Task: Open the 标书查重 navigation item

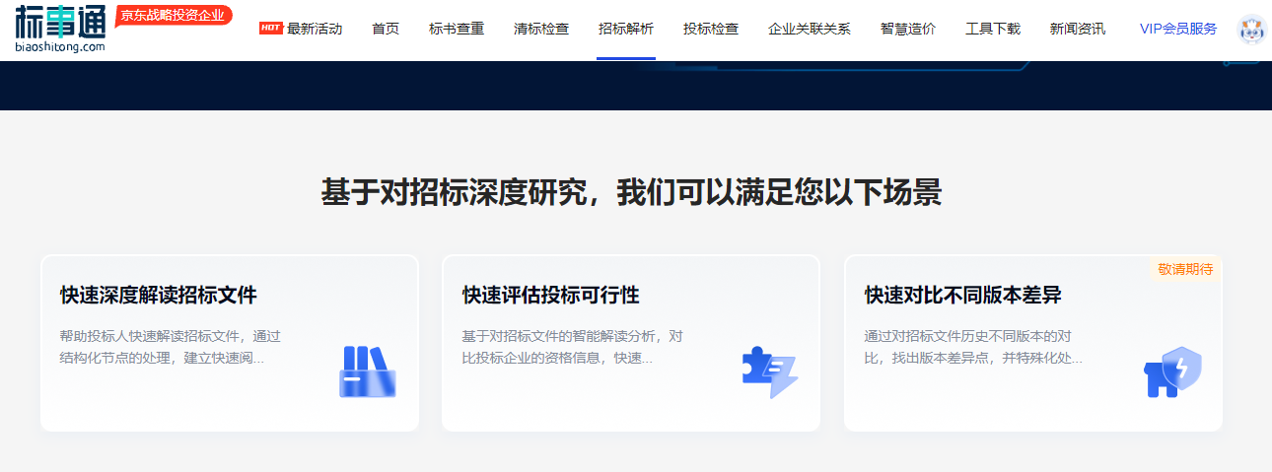Action: click(457, 29)
